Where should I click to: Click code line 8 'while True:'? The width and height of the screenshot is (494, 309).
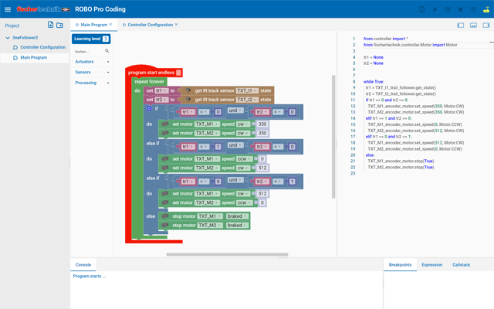point(374,82)
